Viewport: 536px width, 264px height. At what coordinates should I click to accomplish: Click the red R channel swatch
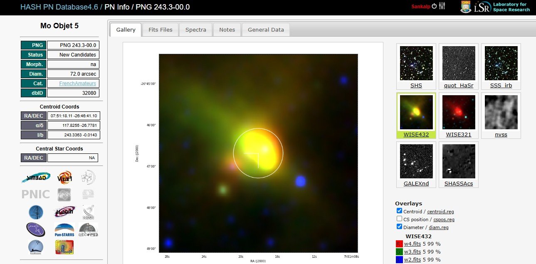click(399, 244)
